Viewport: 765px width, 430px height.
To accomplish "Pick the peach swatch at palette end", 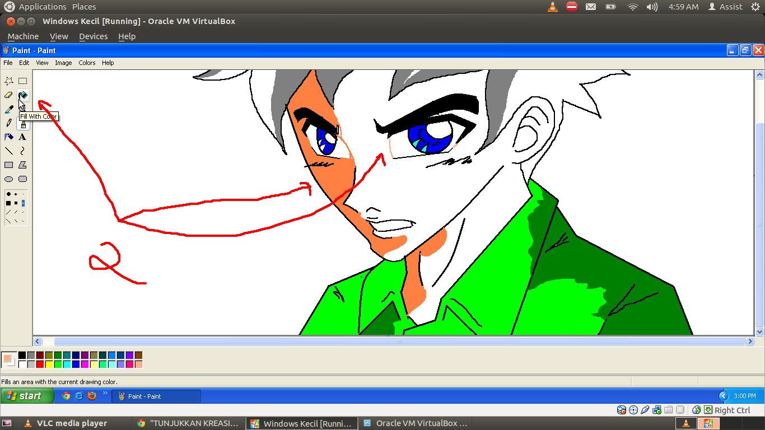I will click(138, 364).
